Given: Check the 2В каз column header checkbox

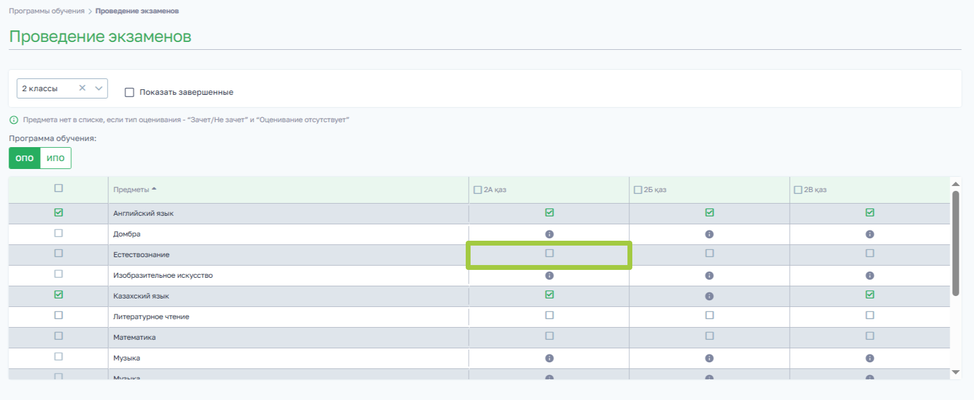Looking at the screenshot, I should click(798, 190).
